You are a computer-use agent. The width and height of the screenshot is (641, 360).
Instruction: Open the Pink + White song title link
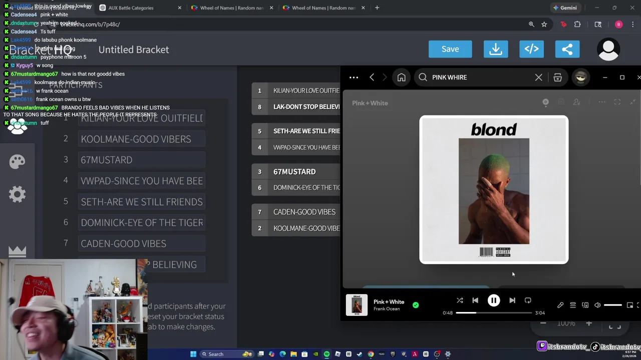(389, 301)
